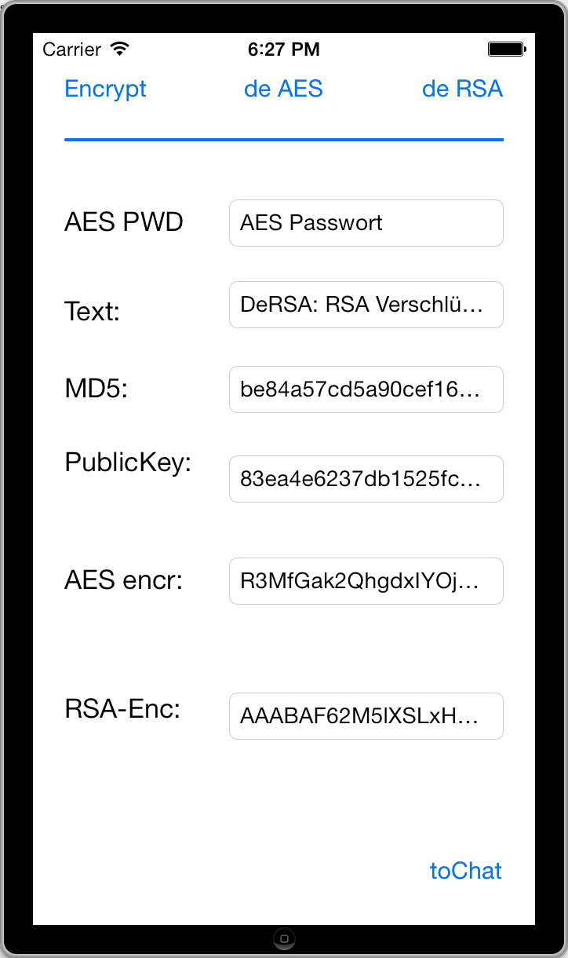Select the MD5 hash field
The image size is (568, 958).
(x=366, y=389)
